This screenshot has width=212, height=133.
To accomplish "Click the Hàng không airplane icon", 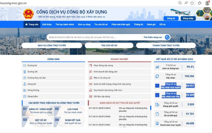I will 25,90.
